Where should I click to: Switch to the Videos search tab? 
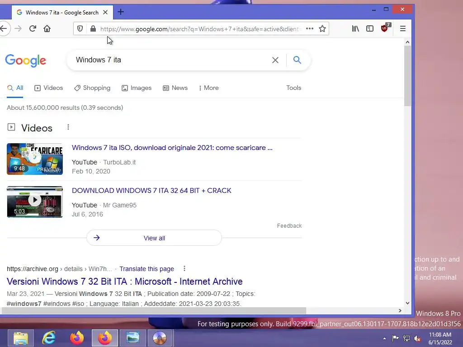(x=49, y=88)
